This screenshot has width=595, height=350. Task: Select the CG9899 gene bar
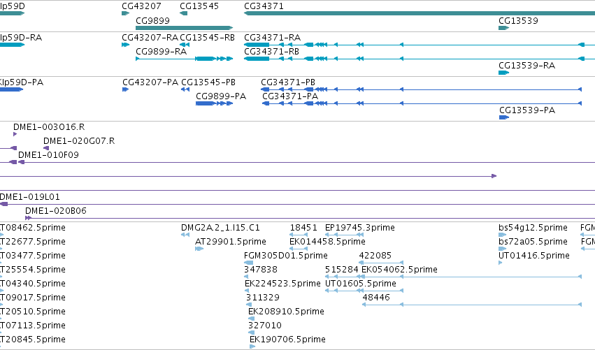(184, 28)
